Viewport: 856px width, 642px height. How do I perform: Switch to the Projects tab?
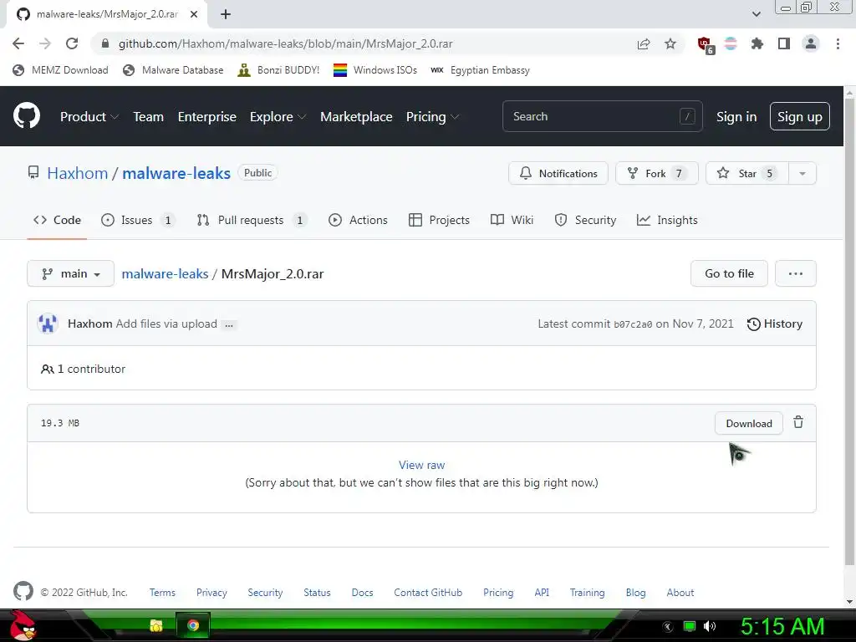pos(439,220)
